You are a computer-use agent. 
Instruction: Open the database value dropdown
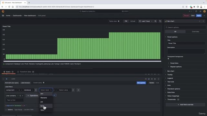[x=29, y=90]
